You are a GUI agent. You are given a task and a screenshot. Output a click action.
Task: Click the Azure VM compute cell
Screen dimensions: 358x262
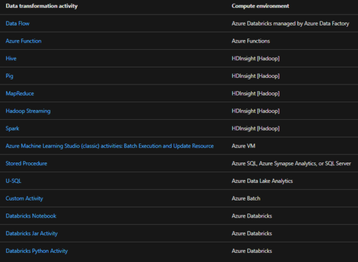pyautogui.click(x=243, y=146)
